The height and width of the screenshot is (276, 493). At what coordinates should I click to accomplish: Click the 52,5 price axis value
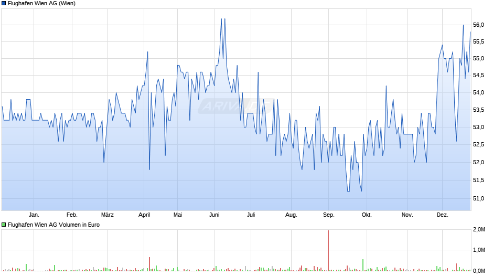point(478,144)
